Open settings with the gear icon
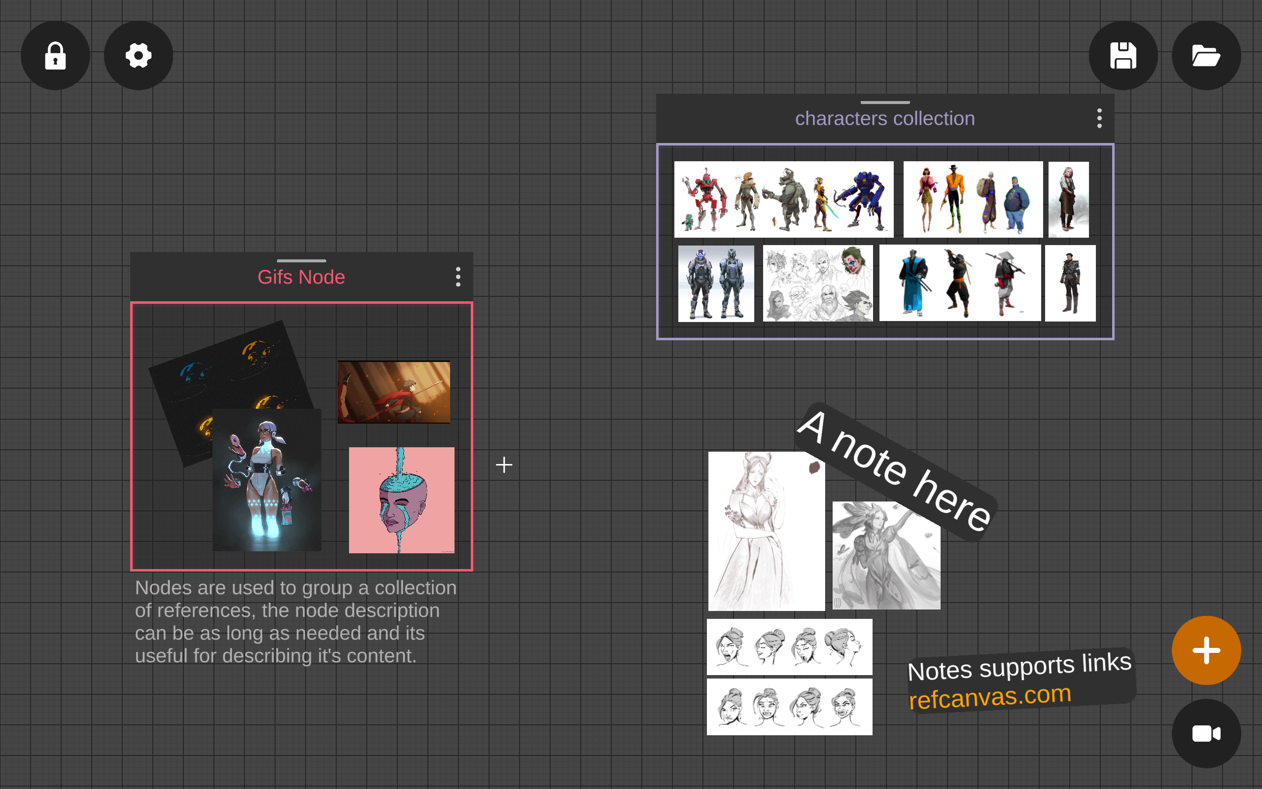Image resolution: width=1262 pixels, height=789 pixels. (138, 55)
